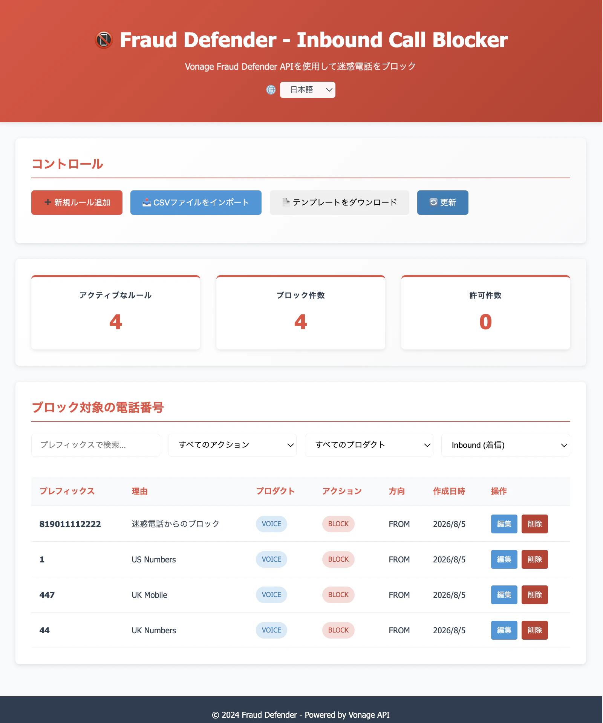
Task: Focus the プレフィックスで検索 search field
Action: (x=96, y=445)
